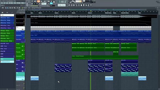Toggle loop recording icon
The width and height of the screenshot is (160, 90).
tap(45, 1)
